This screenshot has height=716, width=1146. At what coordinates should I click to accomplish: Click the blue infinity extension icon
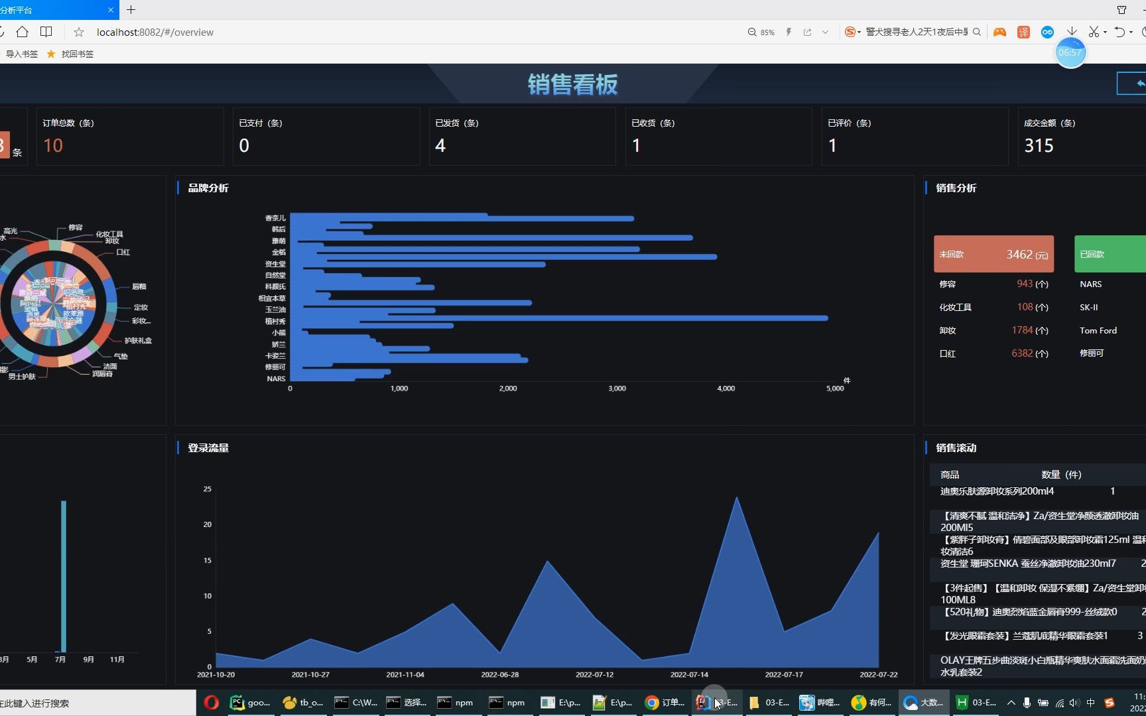pos(1047,32)
